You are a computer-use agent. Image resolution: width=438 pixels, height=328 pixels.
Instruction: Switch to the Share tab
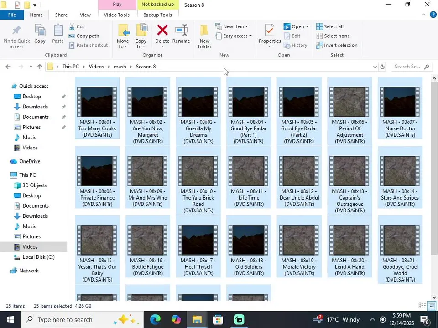(x=61, y=15)
